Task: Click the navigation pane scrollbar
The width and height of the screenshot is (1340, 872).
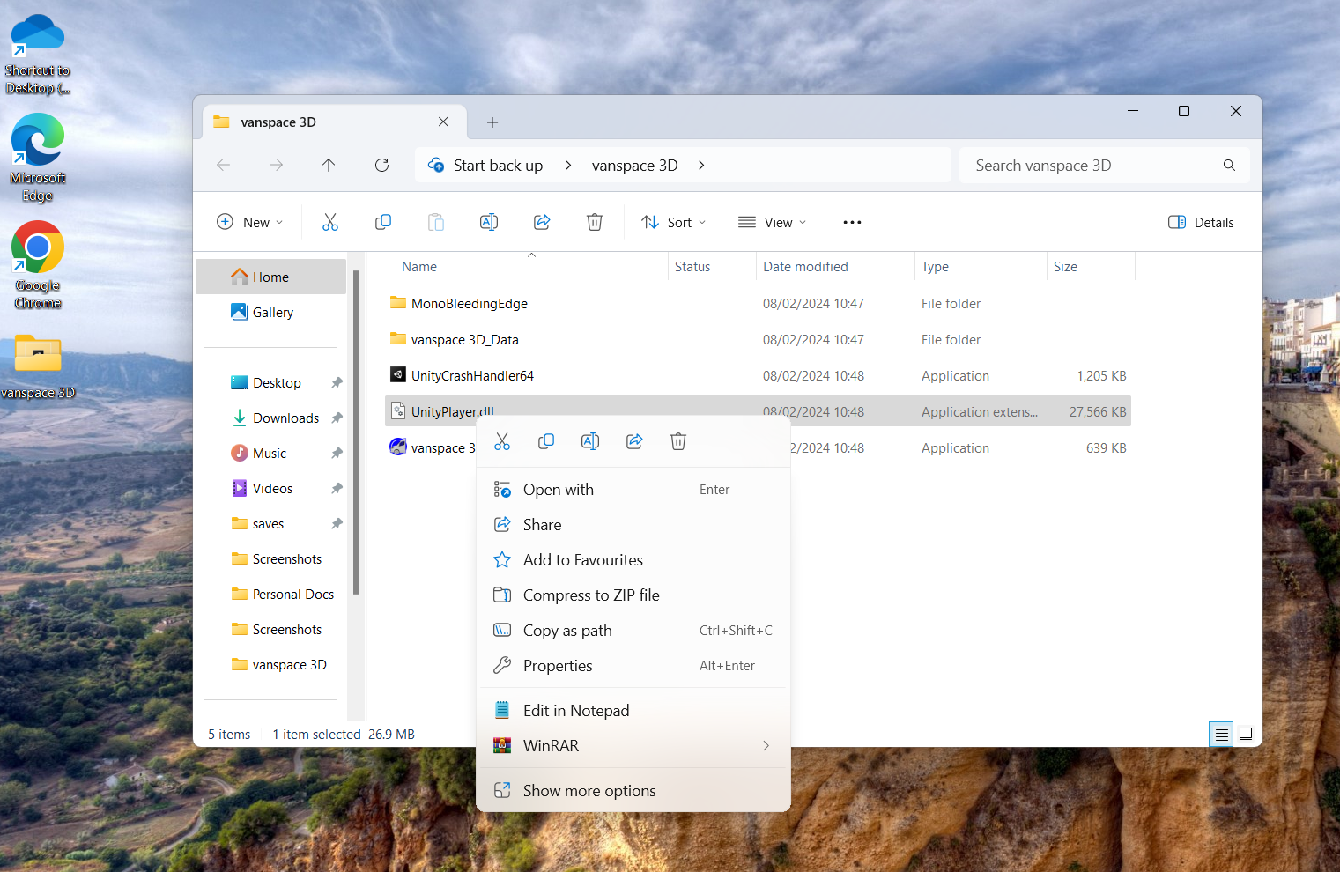Action: coord(356,432)
